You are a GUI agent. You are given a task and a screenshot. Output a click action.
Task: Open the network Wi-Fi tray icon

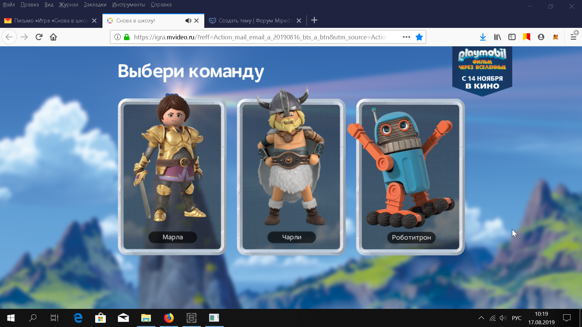pyautogui.click(x=493, y=318)
